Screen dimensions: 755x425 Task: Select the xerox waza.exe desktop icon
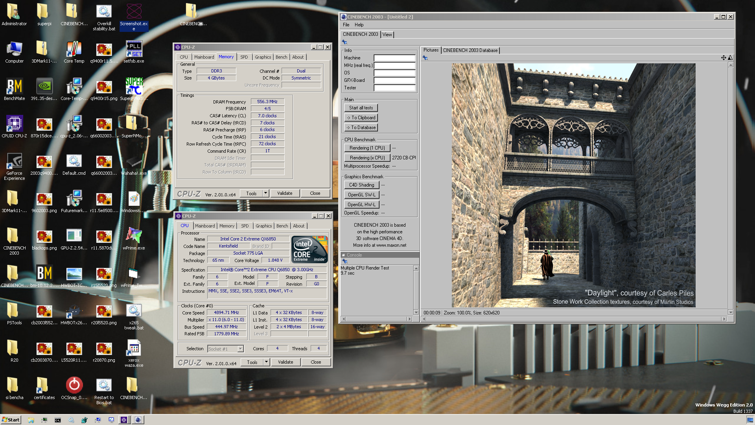(x=134, y=354)
